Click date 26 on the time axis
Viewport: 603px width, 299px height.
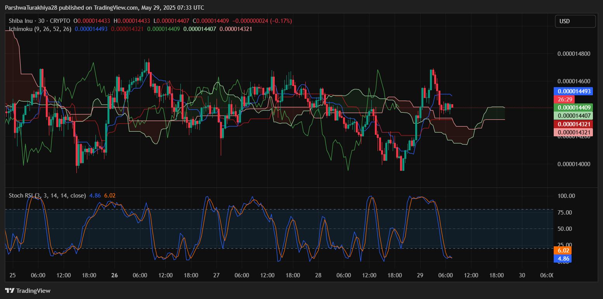(x=114, y=275)
